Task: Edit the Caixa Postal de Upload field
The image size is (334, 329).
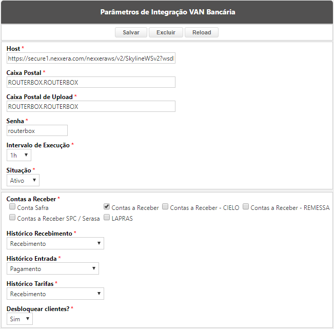Action: coord(91,106)
